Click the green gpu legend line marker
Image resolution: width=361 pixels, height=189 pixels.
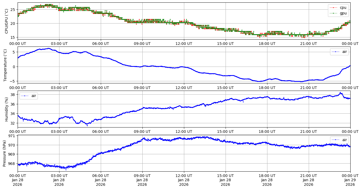point(334,13)
